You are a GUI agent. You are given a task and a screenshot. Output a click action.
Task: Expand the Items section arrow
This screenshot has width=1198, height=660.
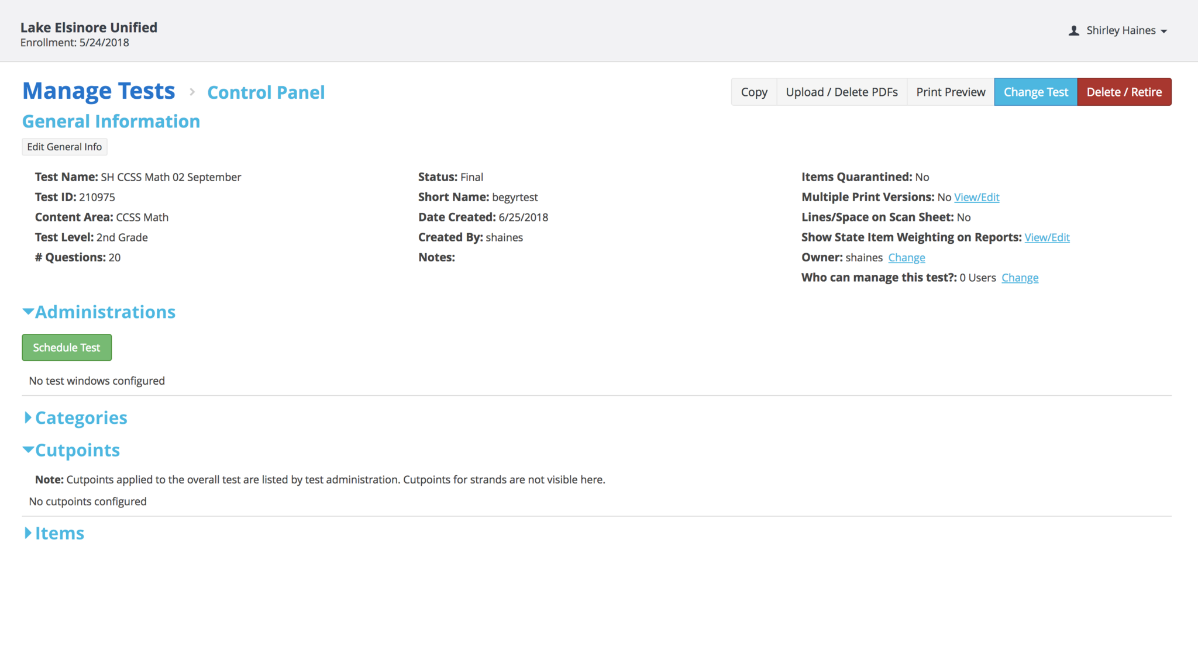click(27, 533)
